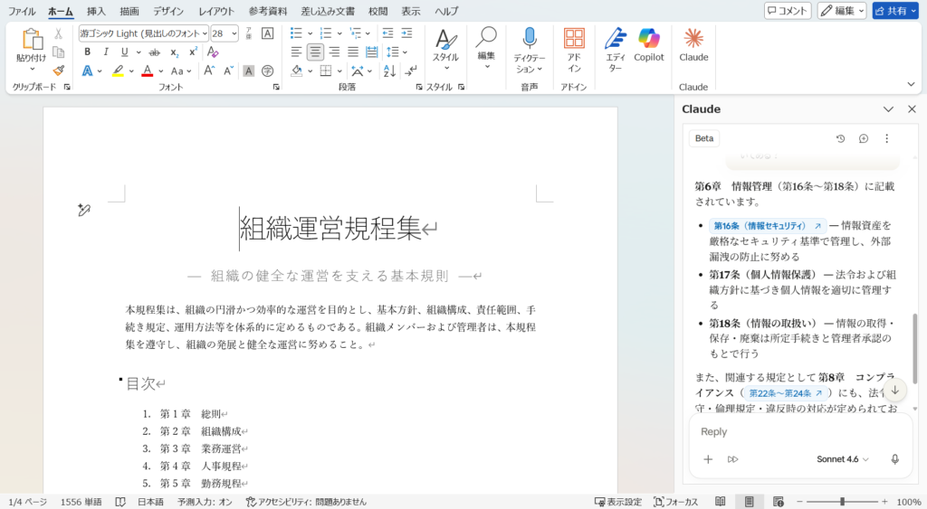Open chat history in Claude panel
Screen dimensions: 927x509
(840, 138)
